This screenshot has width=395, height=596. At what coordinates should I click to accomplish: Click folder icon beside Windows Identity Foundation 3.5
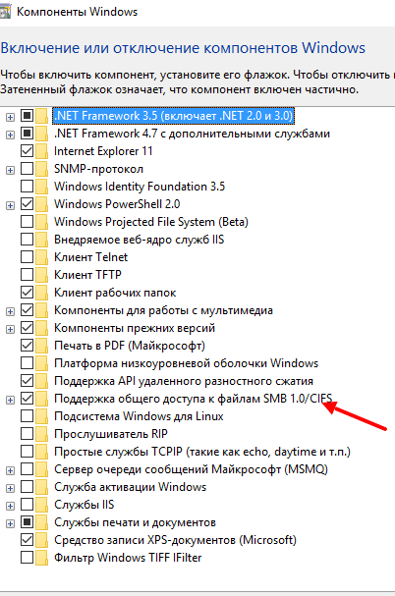point(42,187)
